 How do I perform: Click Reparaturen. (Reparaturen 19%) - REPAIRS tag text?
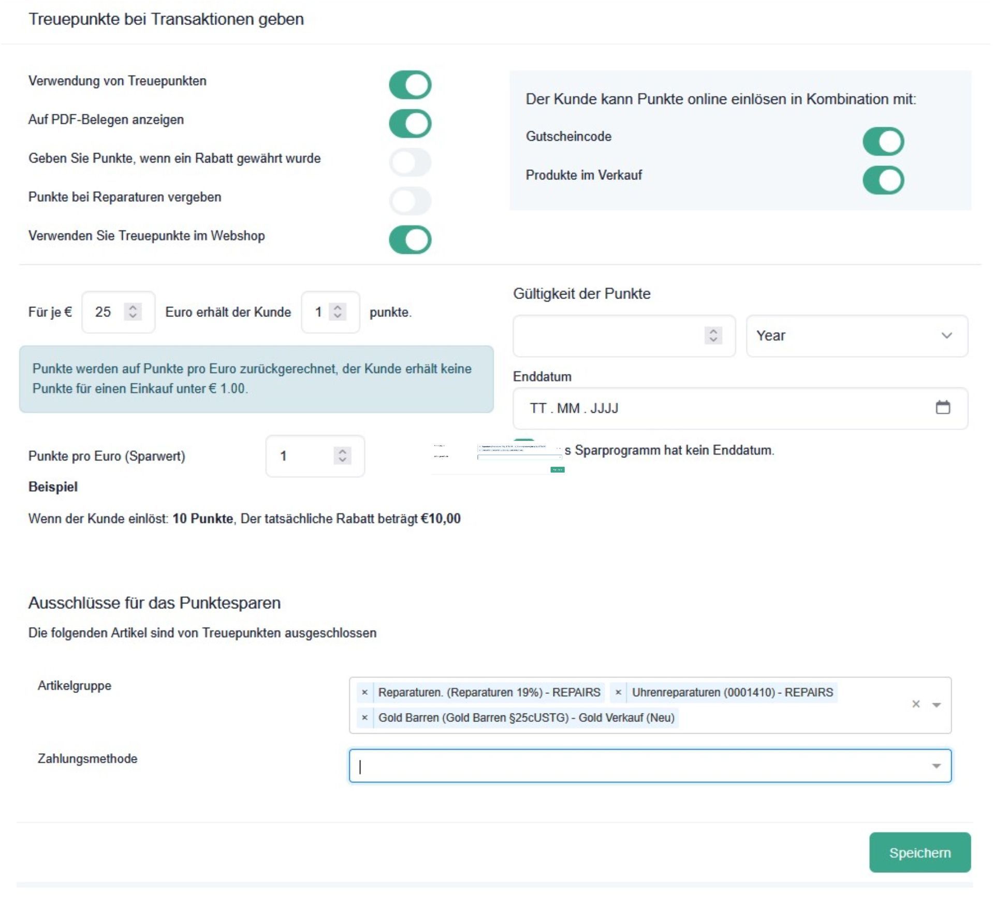click(x=489, y=693)
